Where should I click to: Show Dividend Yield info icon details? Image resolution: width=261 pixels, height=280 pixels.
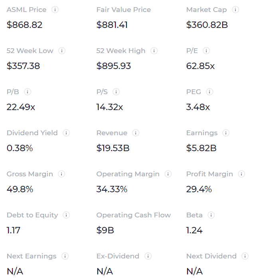click(66, 133)
